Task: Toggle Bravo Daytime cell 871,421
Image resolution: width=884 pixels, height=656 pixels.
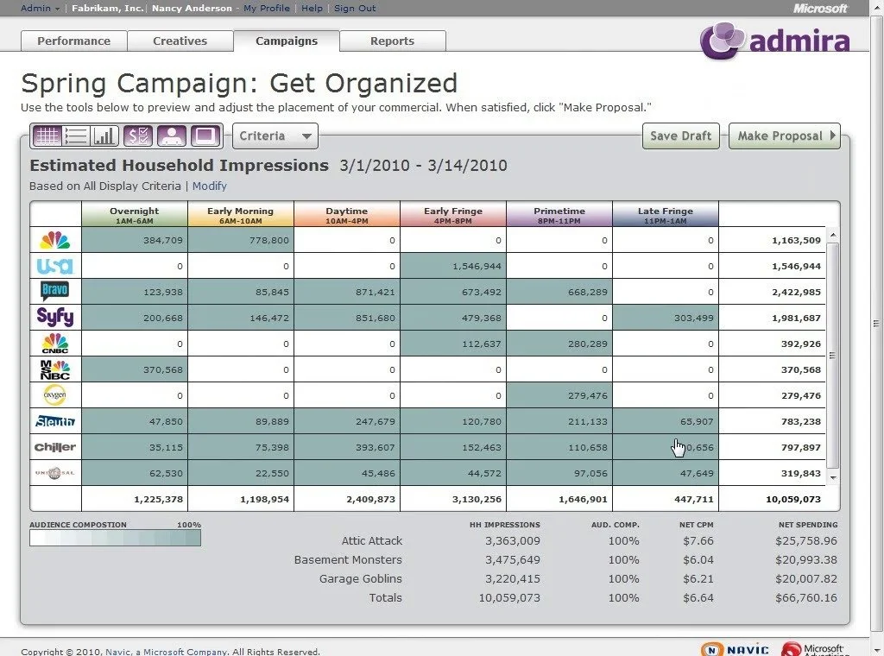Action: click(x=347, y=292)
